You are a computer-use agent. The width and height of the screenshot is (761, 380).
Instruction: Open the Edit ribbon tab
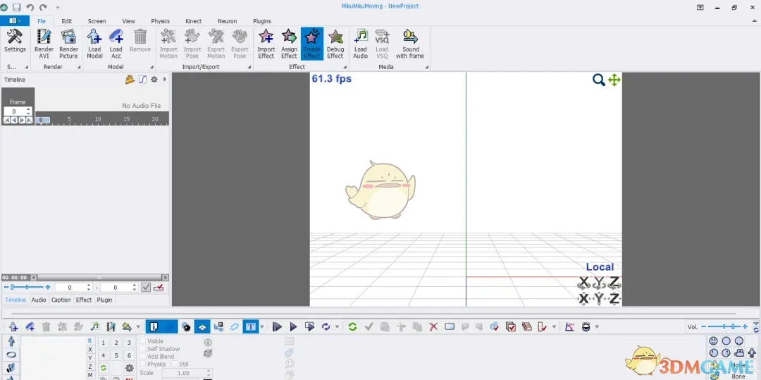66,21
